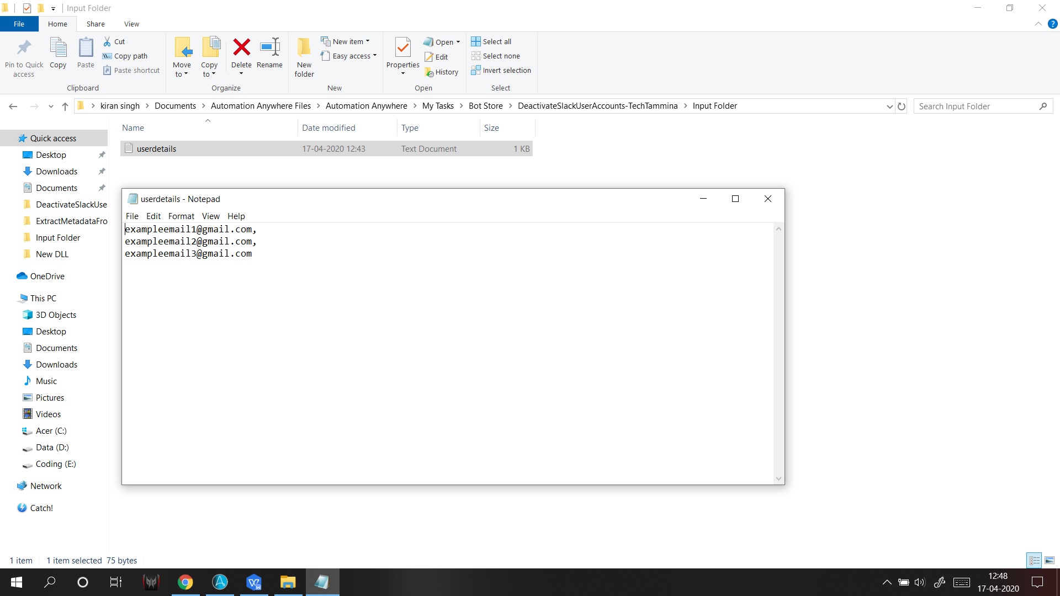Image resolution: width=1060 pixels, height=596 pixels.
Task: Click the Cut scissors icon
Action: point(107,41)
